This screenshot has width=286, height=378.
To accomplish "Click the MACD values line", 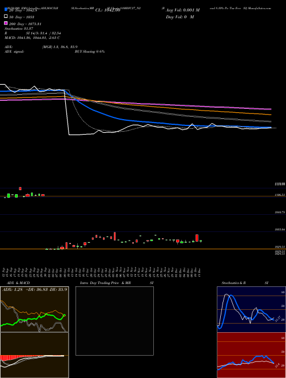I will click(x=32, y=38).
